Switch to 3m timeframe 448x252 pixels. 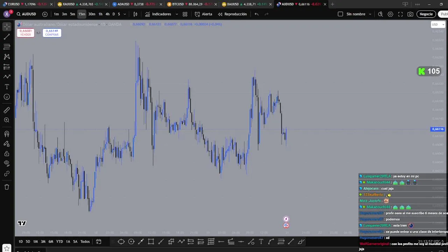click(64, 14)
